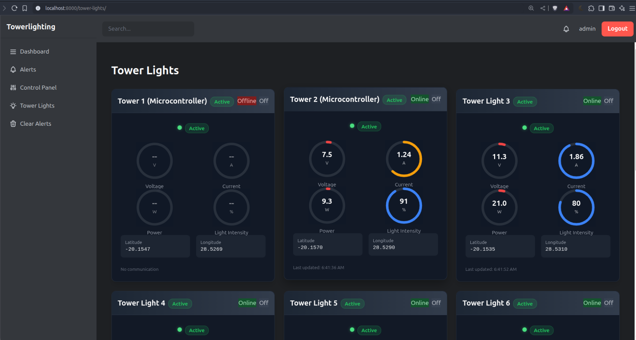
Task: Click the Leo AI sparkle icon
Action: [x=622, y=8]
